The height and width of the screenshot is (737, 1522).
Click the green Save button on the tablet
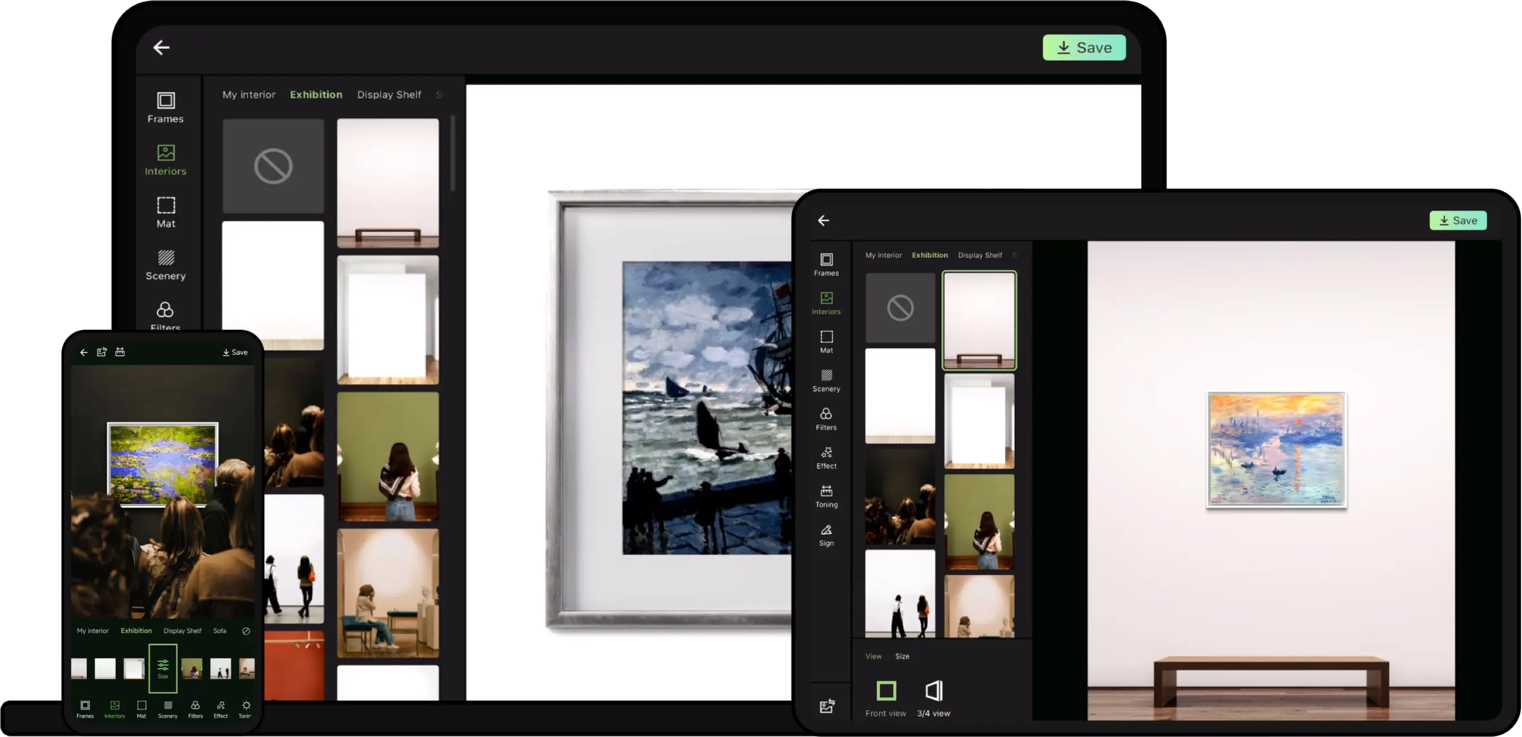[x=1457, y=220]
